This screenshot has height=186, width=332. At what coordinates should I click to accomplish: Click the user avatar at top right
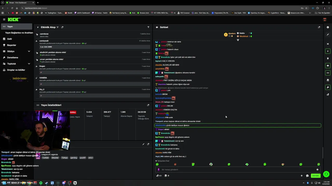[325, 19]
